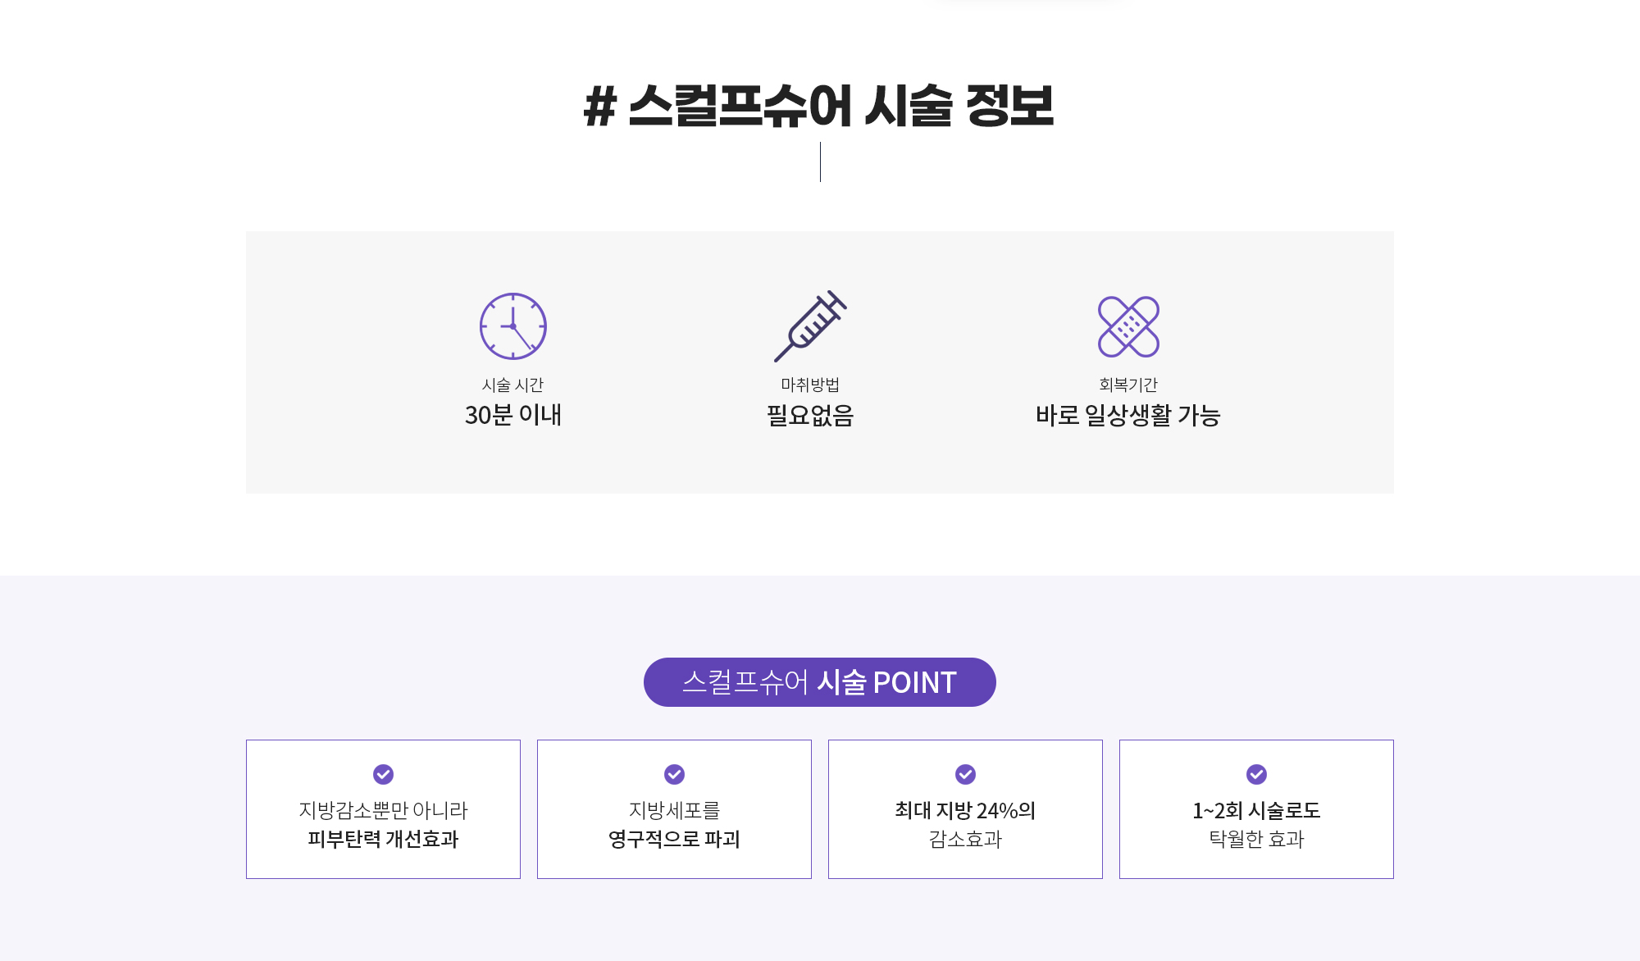Click the clock icon for 시술 시간
The width and height of the screenshot is (1640, 961).
click(x=513, y=326)
